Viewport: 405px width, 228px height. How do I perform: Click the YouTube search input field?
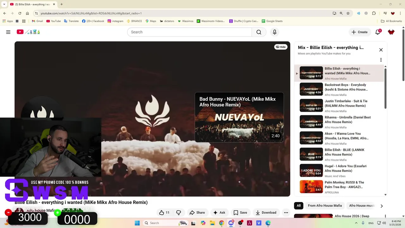[189, 32]
